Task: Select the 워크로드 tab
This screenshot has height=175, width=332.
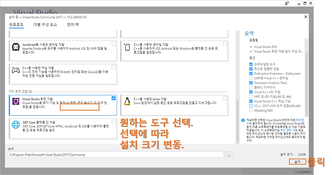Action: [16, 24]
